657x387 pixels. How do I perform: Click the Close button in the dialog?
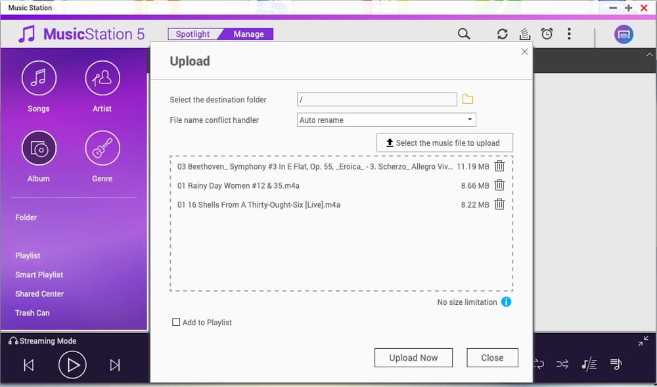pos(492,357)
